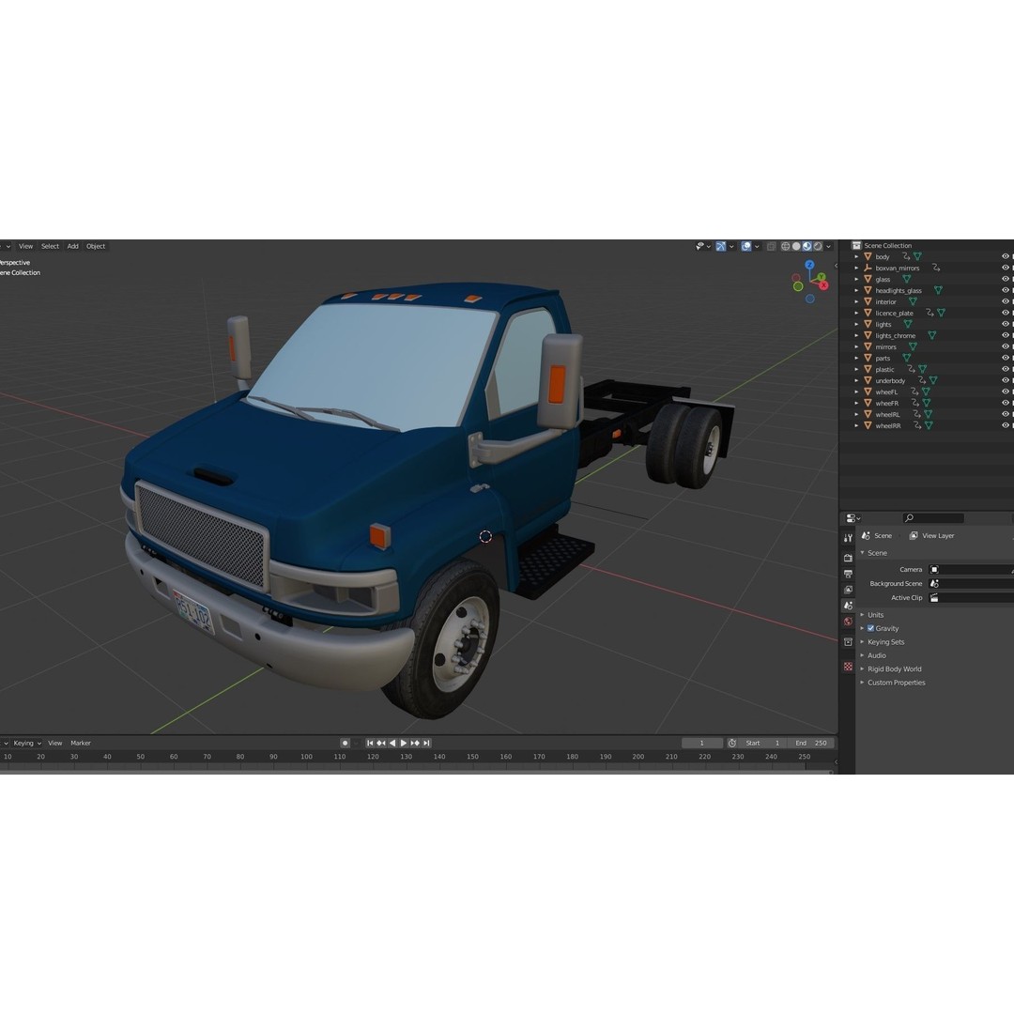The image size is (1014, 1014).
Task: Disable the Gravity checkbox
Action: pos(870,628)
